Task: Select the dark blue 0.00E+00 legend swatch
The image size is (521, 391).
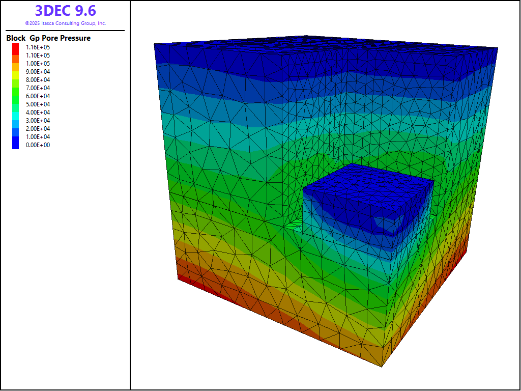Action: click(x=15, y=145)
